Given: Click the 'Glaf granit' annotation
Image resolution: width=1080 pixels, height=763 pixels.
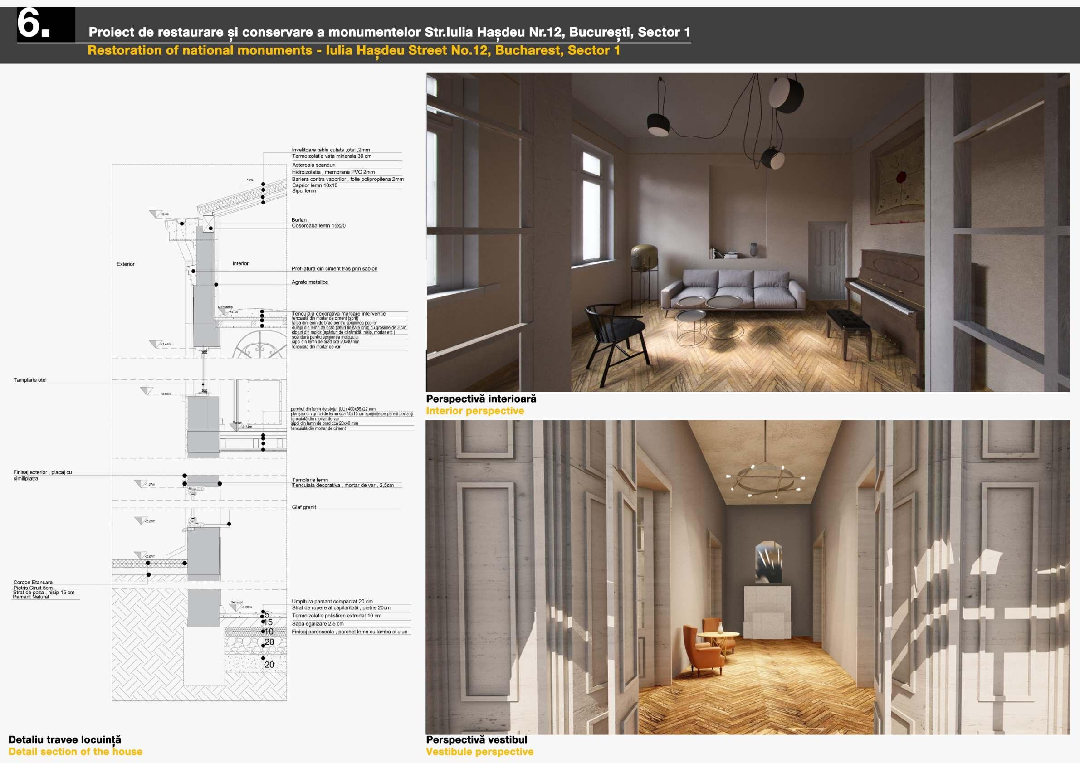Looking at the screenshot, I should [304, 507].
